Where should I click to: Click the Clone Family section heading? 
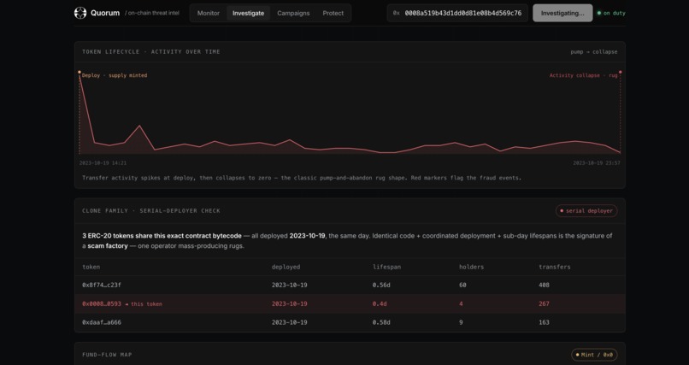[151, 211]
